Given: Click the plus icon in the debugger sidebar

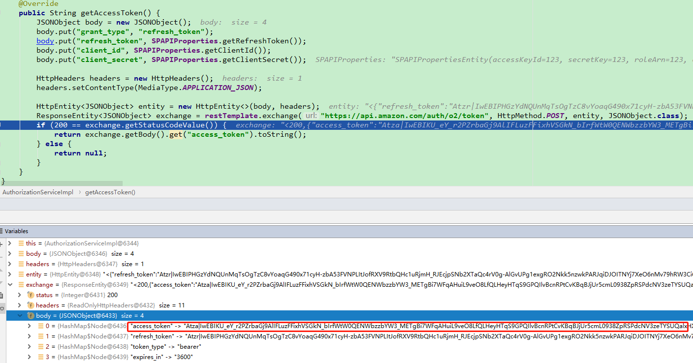Looking at the screenshot, I should [x=3, y=244].
